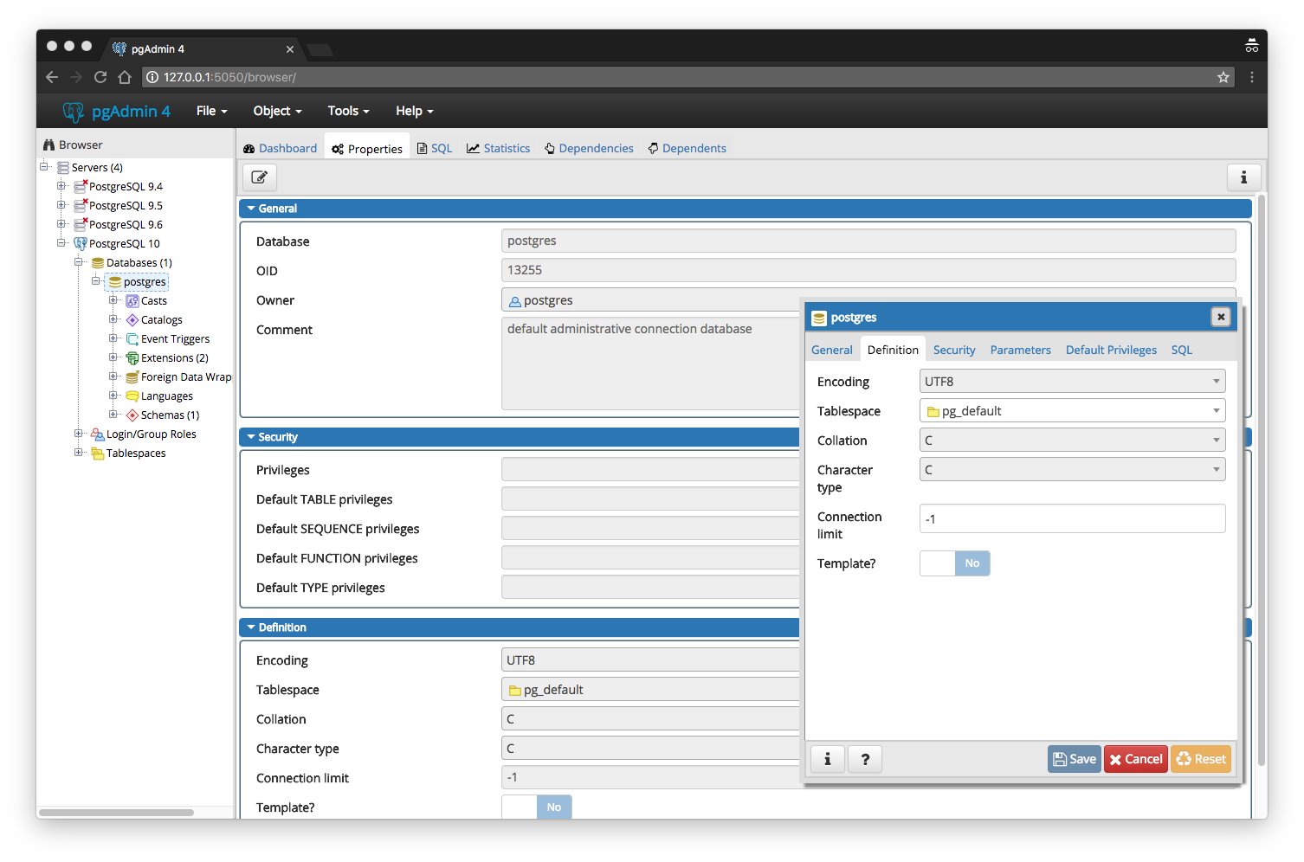Click the info icon in Properties toolbar
Screen dimensions: 1304x862
pyautogui.click(x=1243, y=177)
